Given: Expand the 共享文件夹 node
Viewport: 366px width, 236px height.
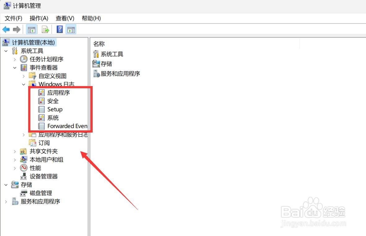Looking at the screenshot, I should [15, 151].
